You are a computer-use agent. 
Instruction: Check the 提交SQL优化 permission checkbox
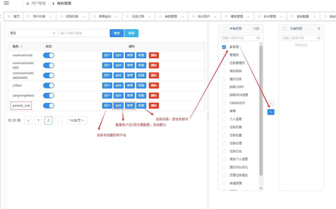[x=224, y=167]
